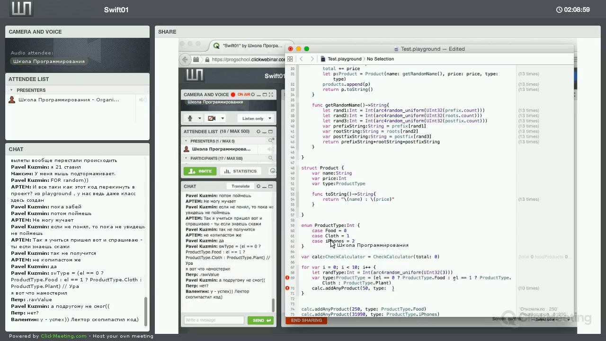Click the smiley status icon

point(272,171)
